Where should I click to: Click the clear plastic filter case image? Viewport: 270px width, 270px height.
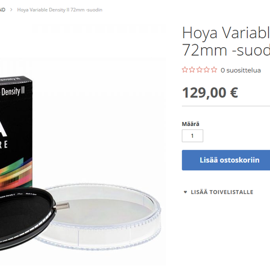click(101, 215)
